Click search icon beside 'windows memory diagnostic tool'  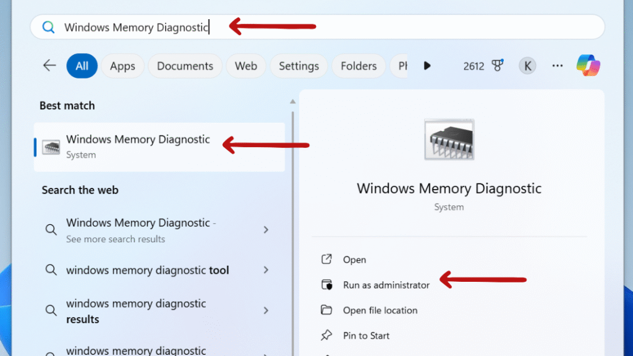[x=51, y=269]
